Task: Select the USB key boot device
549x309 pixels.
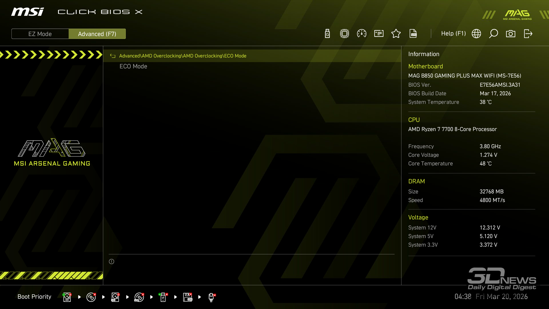Action: tap(163, 297)
